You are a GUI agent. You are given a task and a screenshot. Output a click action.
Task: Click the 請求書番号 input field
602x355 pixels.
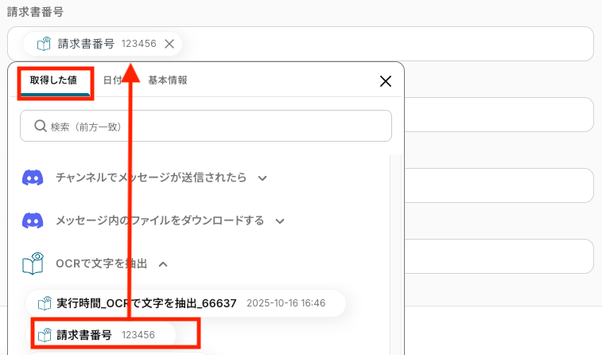(x=301, y=44)
